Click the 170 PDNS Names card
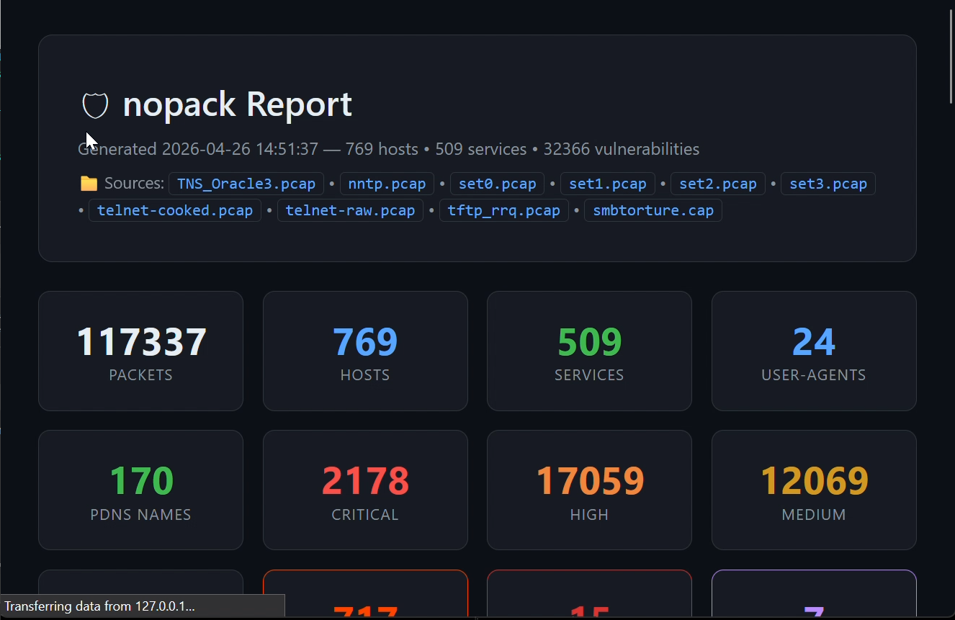The image size is (955, 620). (x=140, y=490)
